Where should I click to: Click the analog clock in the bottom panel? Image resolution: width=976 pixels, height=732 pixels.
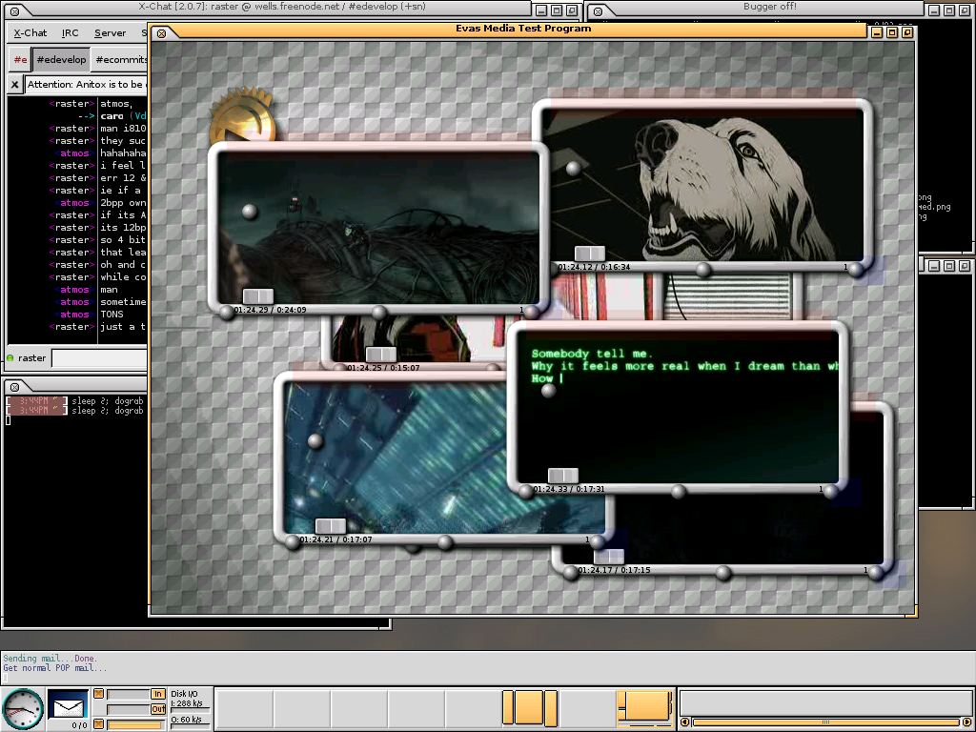coord(23,709)
